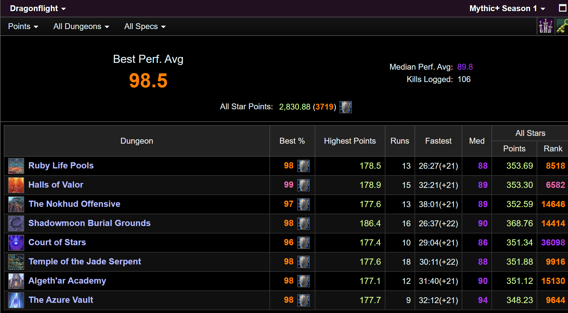Open the Ruby Life Pools dungeon link

click(61, 166)
